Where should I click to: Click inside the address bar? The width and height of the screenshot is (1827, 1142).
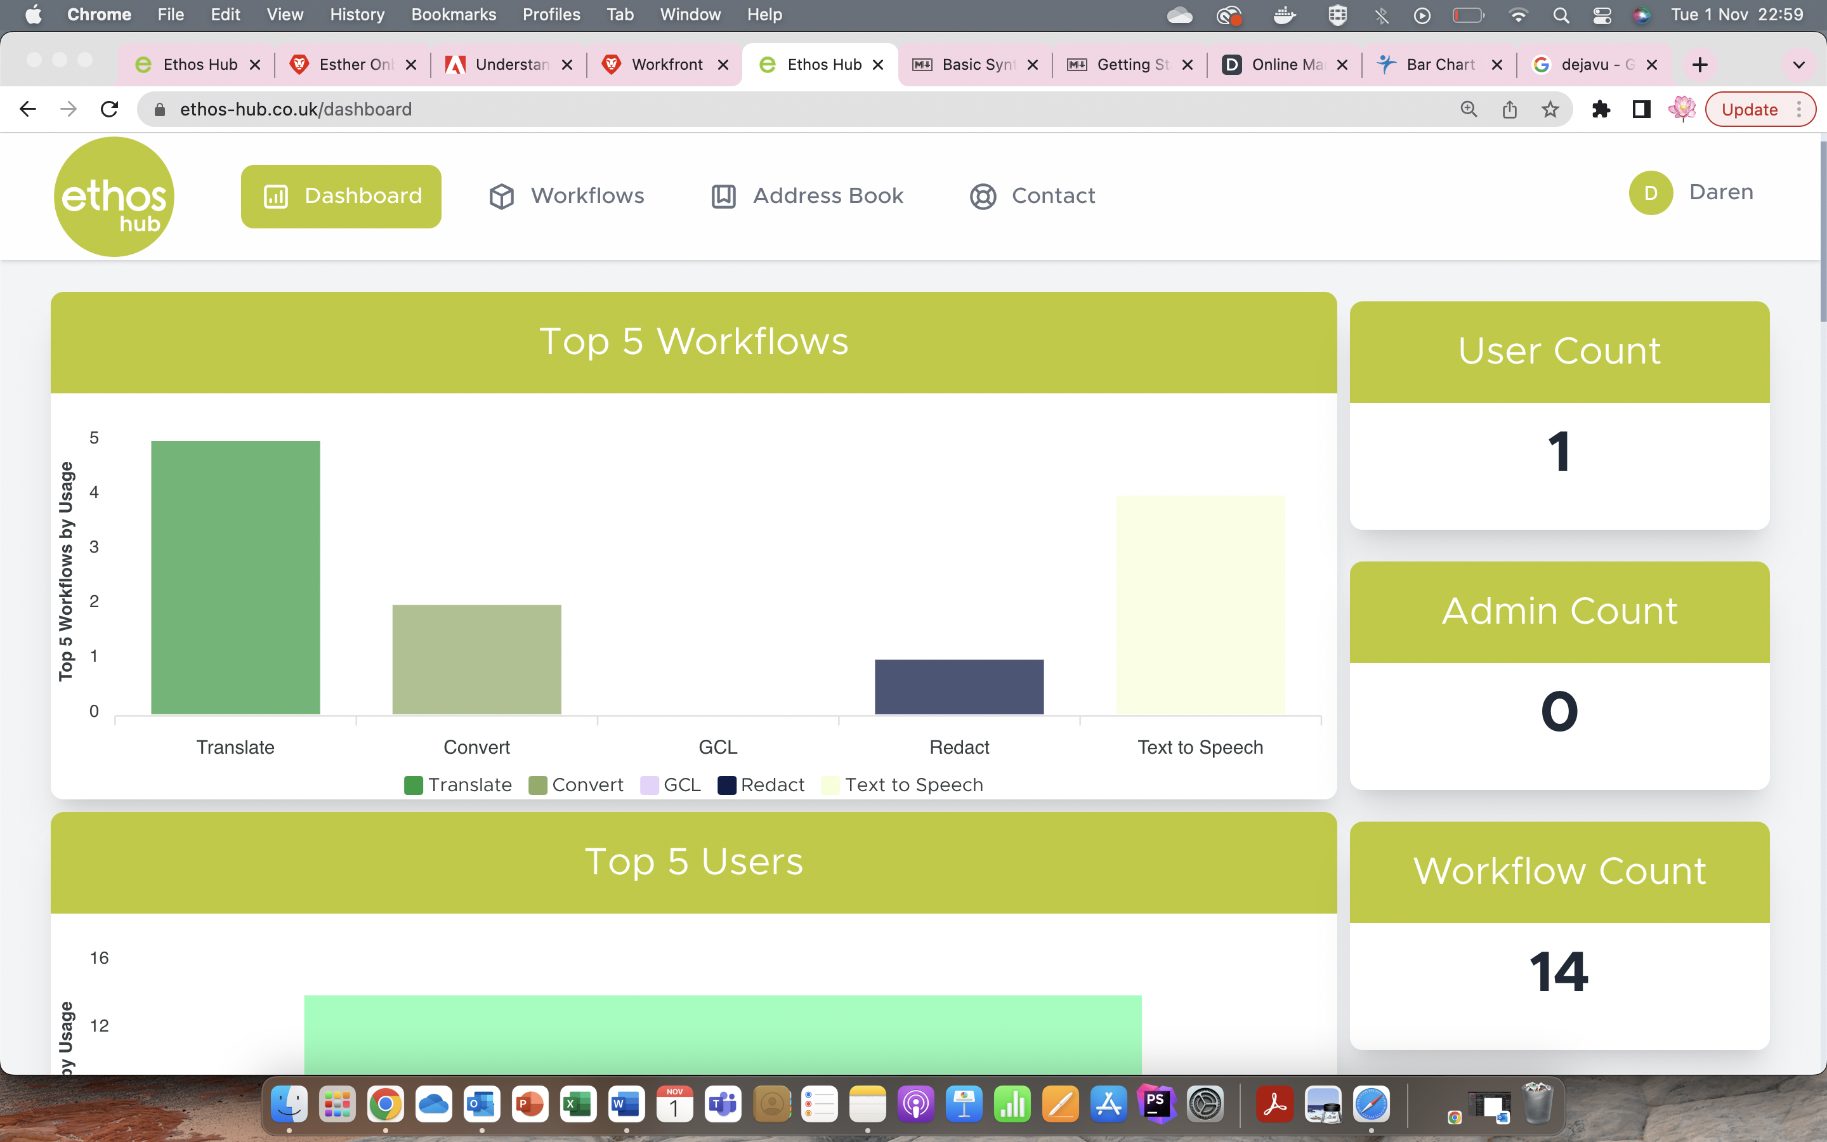528,108
